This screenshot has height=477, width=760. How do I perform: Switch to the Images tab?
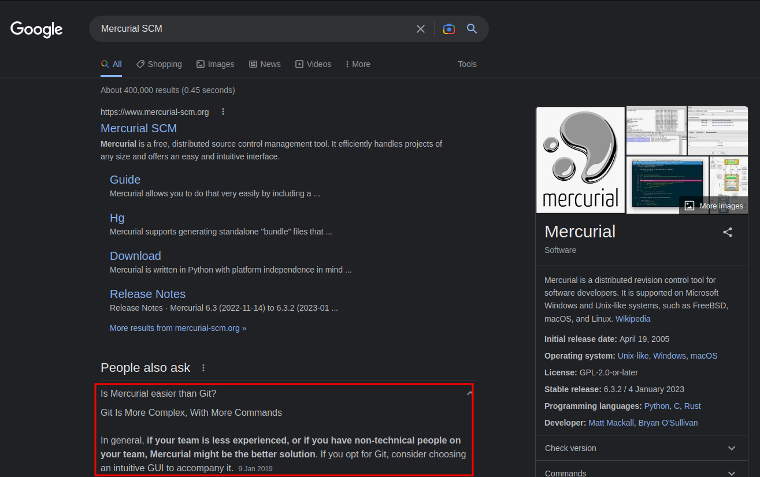pos(215,64)
